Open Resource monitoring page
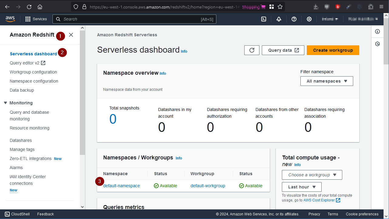This screenshot has height=219, width=389. 29,128
